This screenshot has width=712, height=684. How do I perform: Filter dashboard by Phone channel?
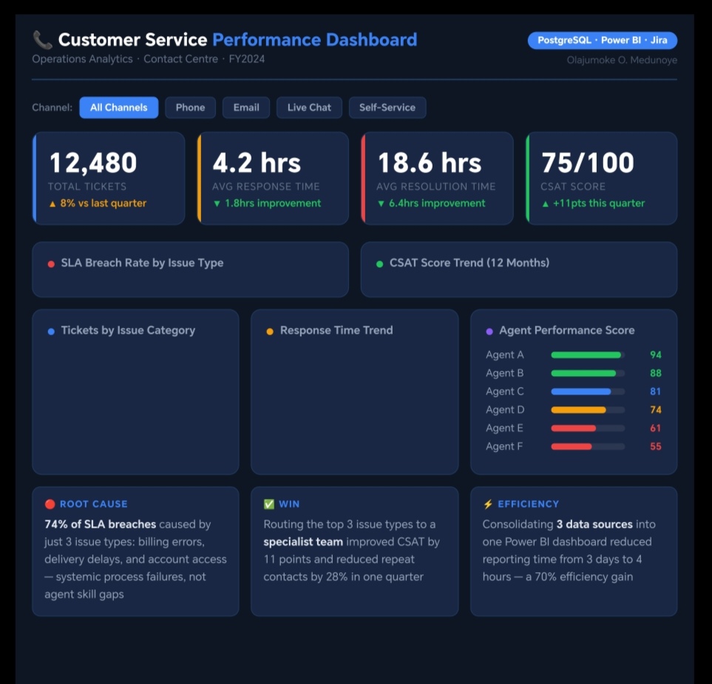[190, 107]
